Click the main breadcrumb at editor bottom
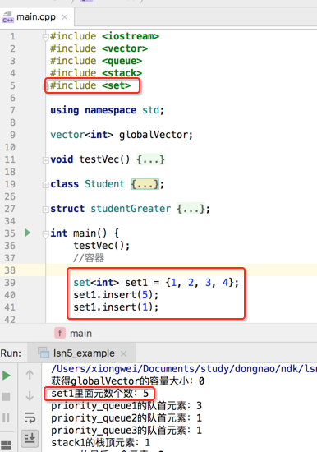This screenshot has width=317, height=452. coord(81,334)
